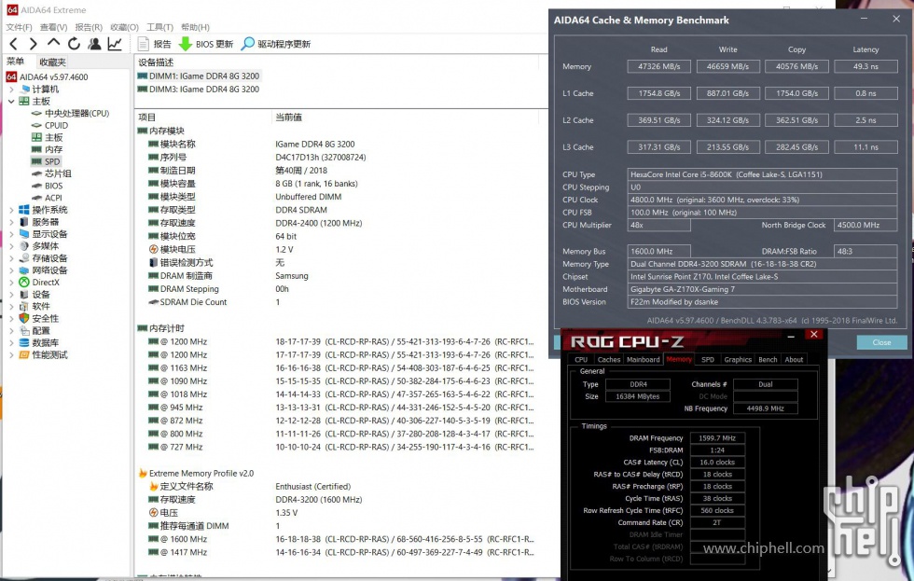Click the 数据库 database icon
The image size is (914, 581).
tap(24, 342)
